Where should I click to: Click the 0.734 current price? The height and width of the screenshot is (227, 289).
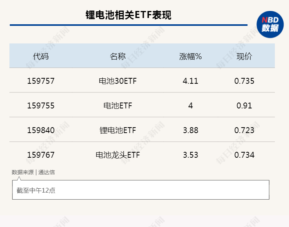pyautogui.click(x=244, y=155)
